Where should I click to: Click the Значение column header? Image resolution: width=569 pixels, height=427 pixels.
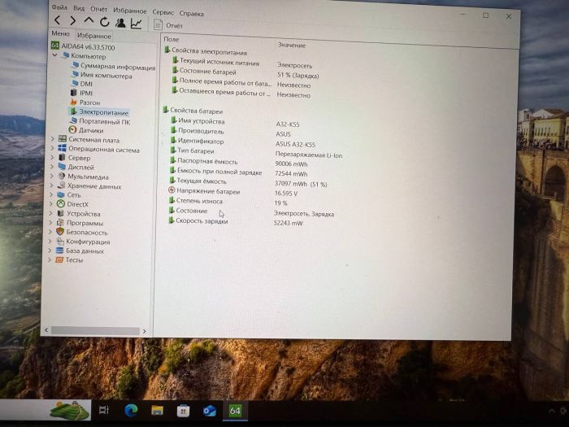(291, 45)
